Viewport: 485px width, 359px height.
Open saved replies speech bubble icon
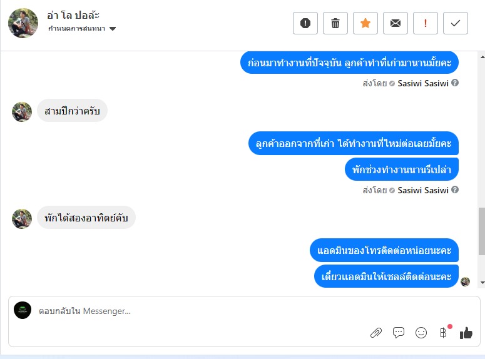[399, 333]
